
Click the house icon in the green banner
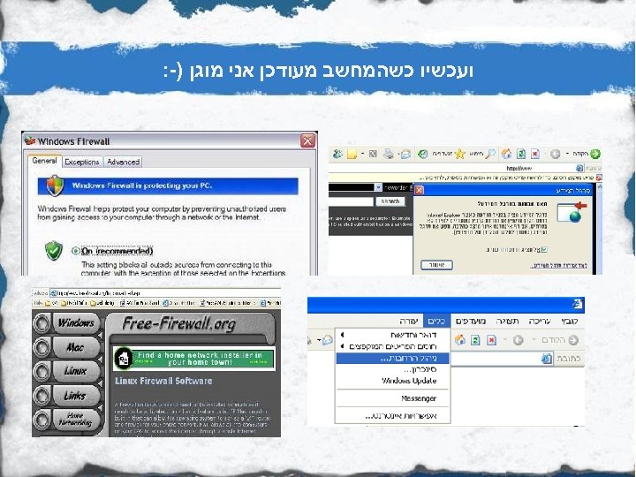click(124, 359)
